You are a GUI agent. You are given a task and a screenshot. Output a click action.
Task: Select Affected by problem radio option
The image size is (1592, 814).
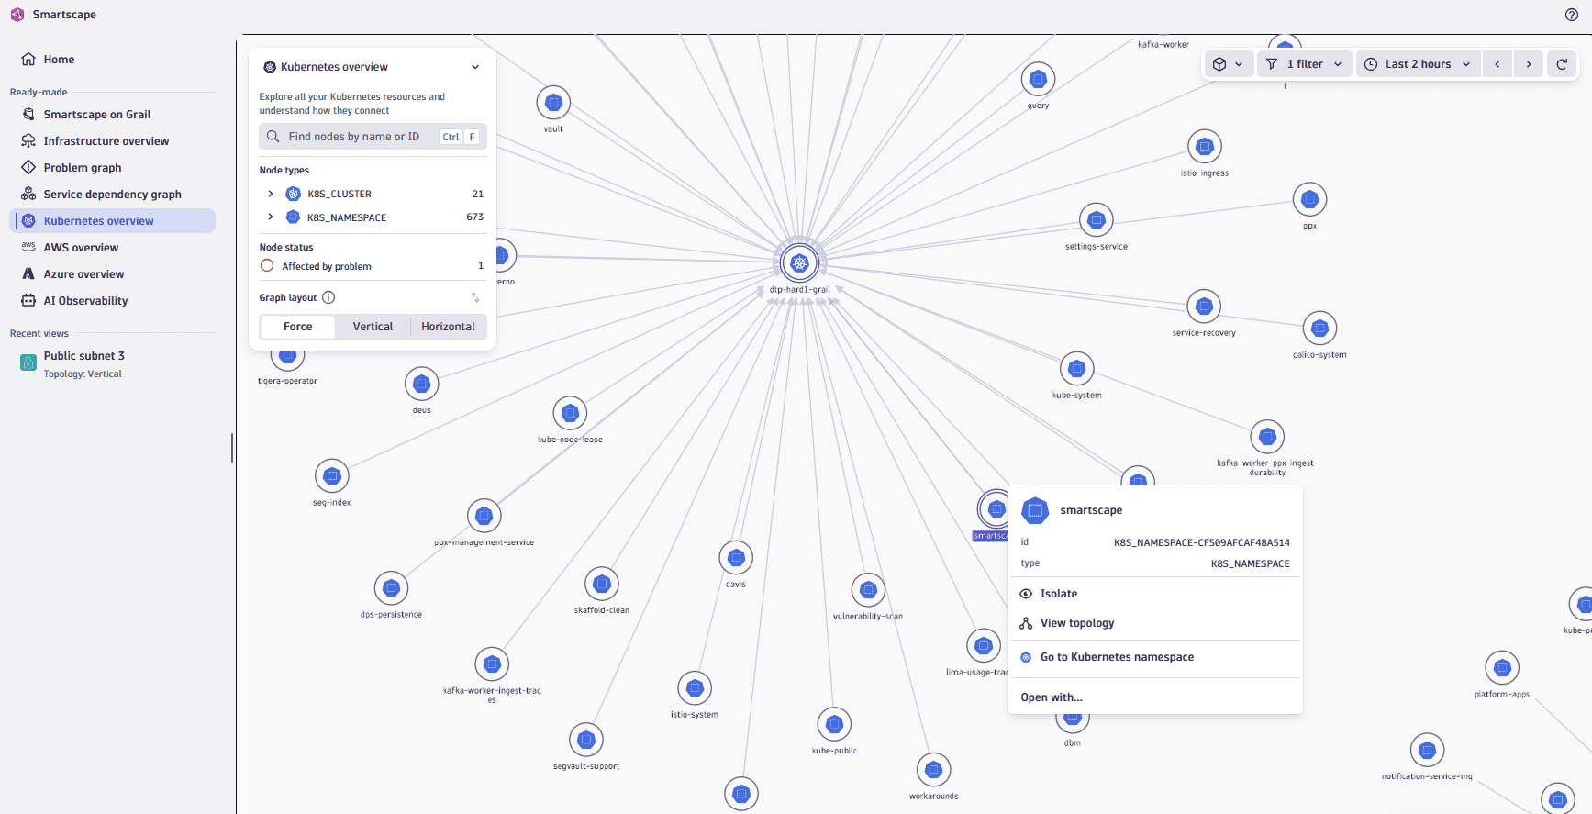[x=267, y=266]
